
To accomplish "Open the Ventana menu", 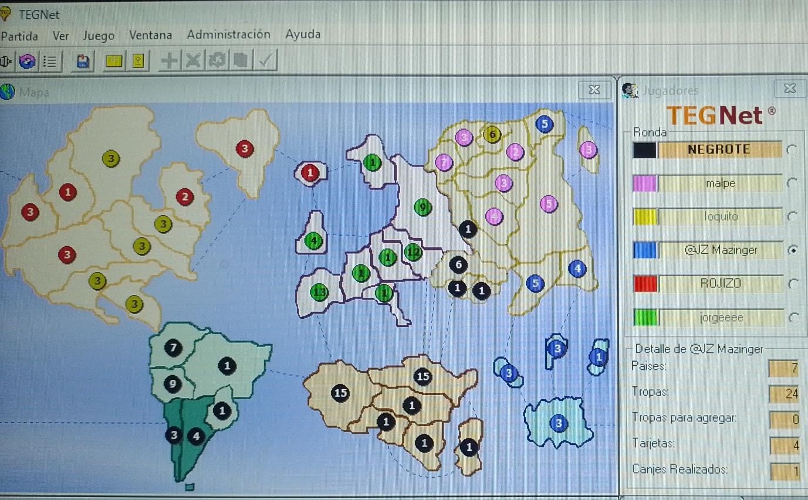I will 150,35.
